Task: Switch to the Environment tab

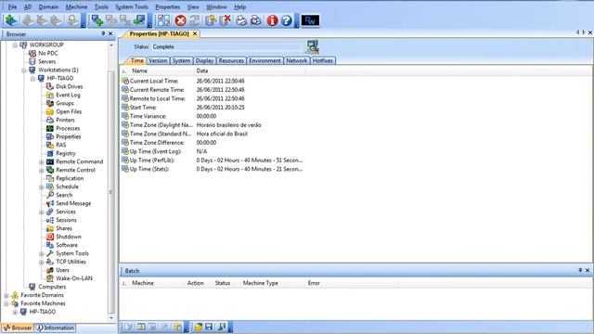Action: [x=265, y=60]
